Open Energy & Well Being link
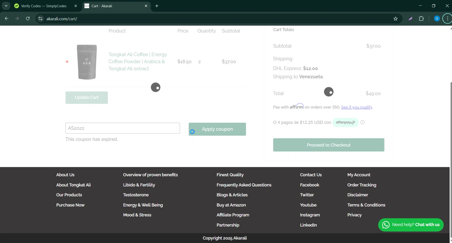The height and width of the screenshot is (243, 452). 143,205
